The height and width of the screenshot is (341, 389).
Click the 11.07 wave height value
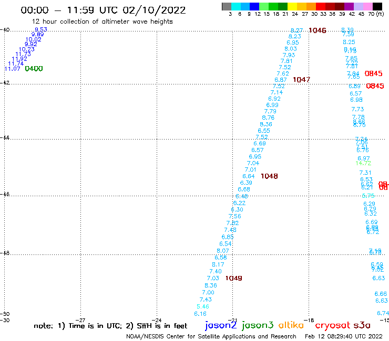[13, 69]
